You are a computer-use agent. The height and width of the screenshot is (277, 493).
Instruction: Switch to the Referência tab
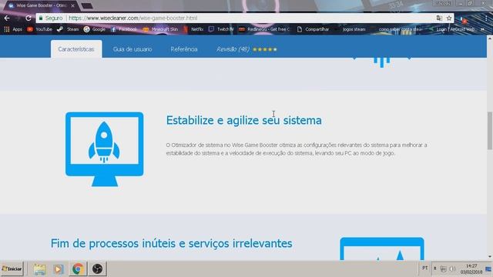[184, 49]
